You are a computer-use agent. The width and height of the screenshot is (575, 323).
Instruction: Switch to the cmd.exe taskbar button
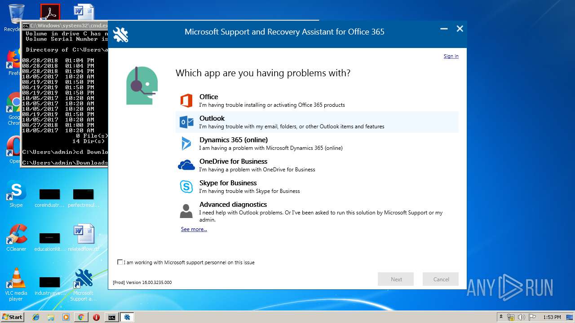111,317
